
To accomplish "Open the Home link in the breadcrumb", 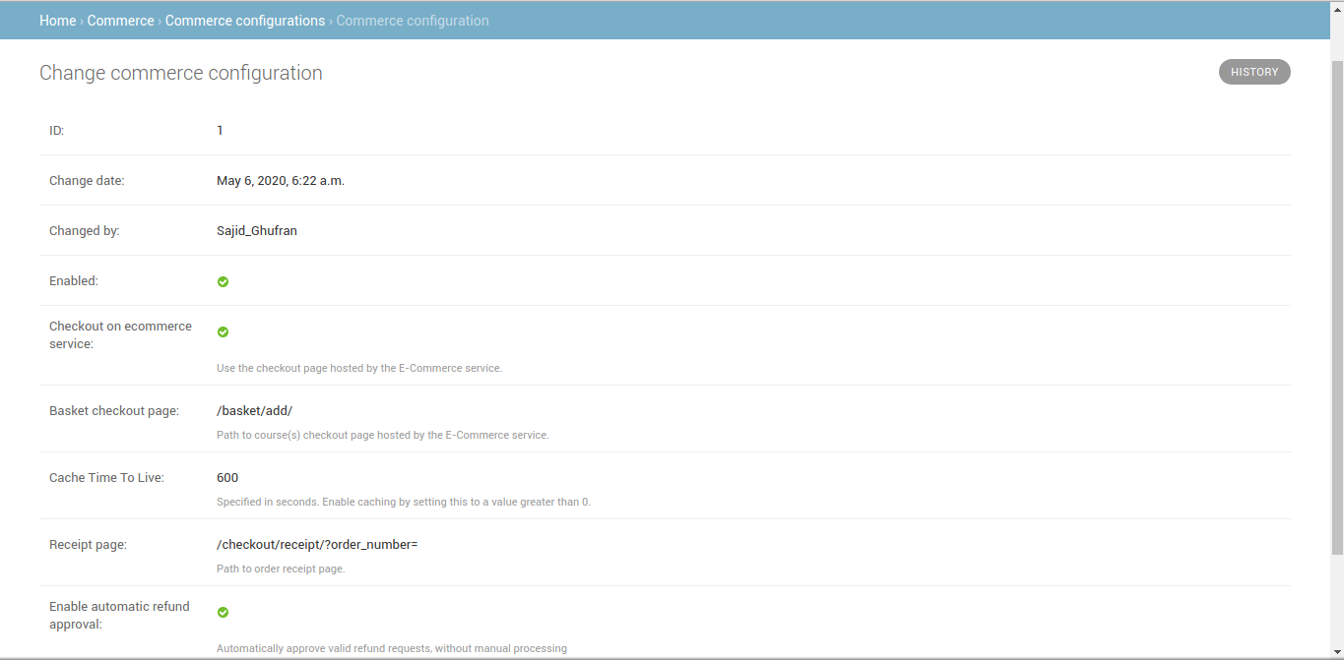I will (x=57, y=20).
